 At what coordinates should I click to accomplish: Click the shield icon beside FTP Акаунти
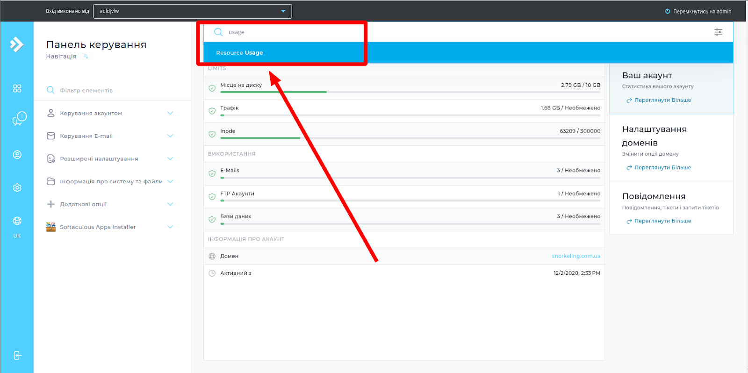pos(212,196)
